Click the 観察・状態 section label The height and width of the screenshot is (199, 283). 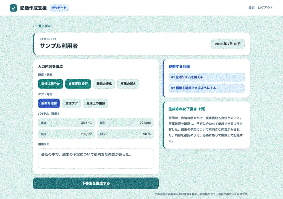[45, 75]
